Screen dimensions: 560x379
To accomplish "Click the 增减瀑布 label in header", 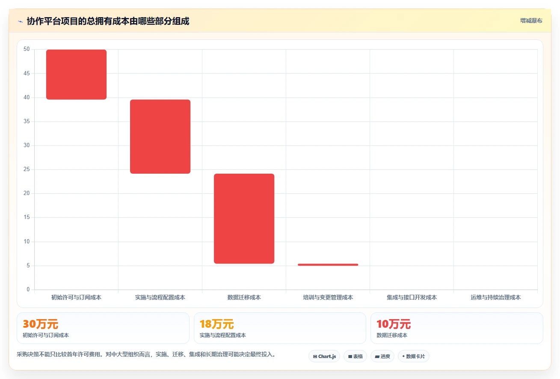I will tap(531, 21).
